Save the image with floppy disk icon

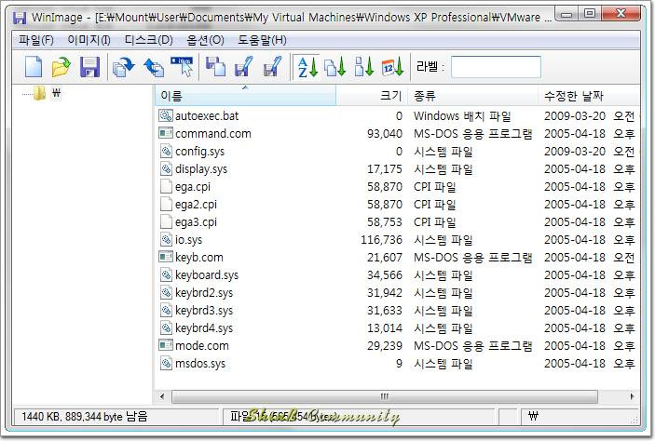point(89,67)
